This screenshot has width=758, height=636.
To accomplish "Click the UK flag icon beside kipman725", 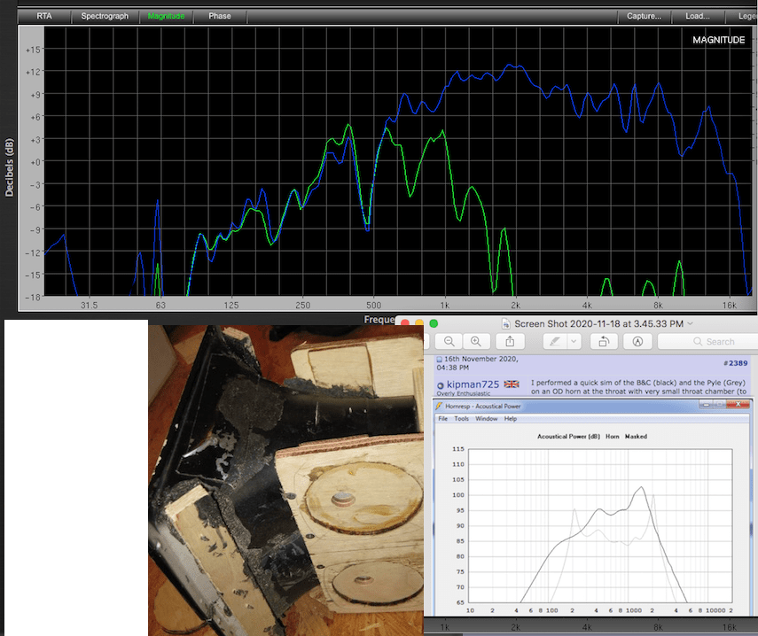I will pos(512,384).
